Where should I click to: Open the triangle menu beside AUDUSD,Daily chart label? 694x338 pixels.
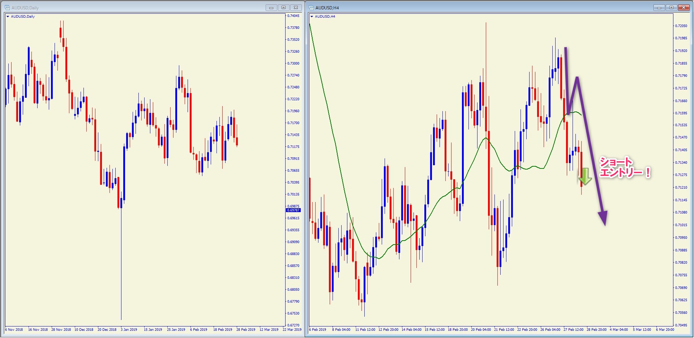8,17
